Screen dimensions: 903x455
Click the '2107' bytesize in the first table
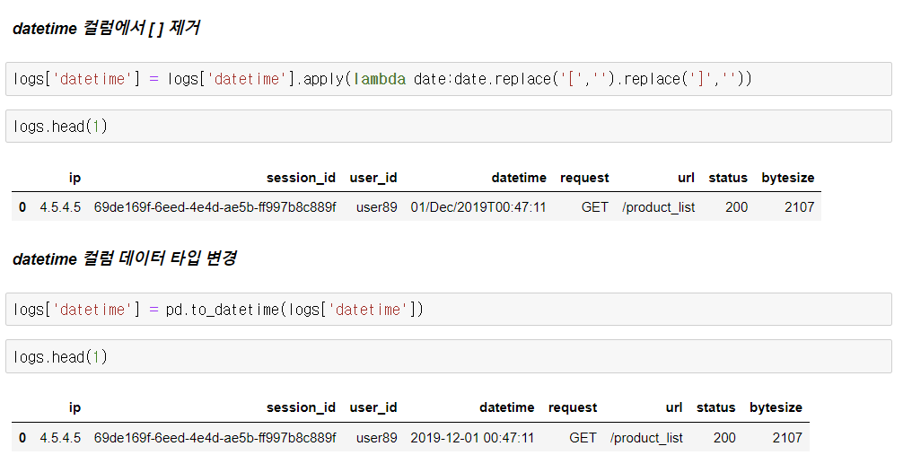click(800, 207)
